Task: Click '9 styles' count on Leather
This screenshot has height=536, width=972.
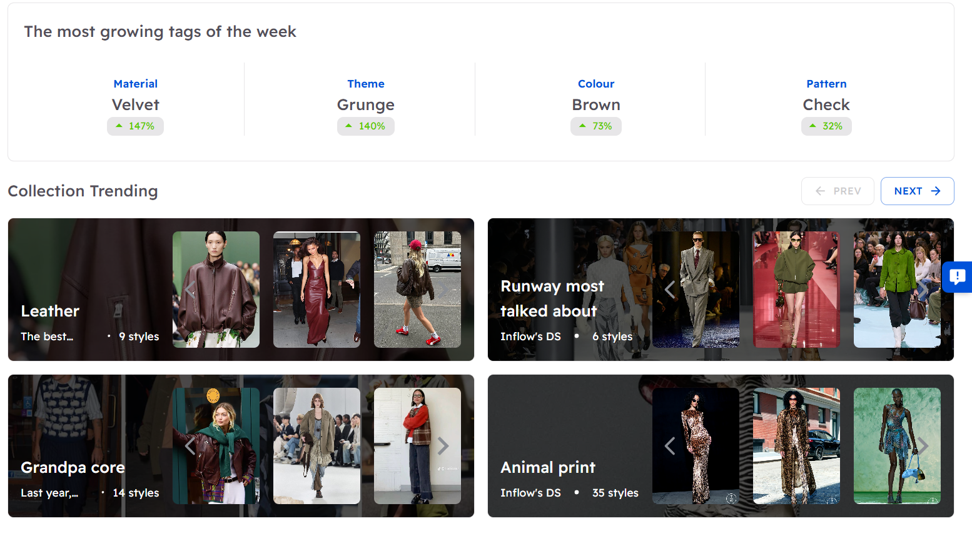Action: pyautogui.click(x=139, y=336)
